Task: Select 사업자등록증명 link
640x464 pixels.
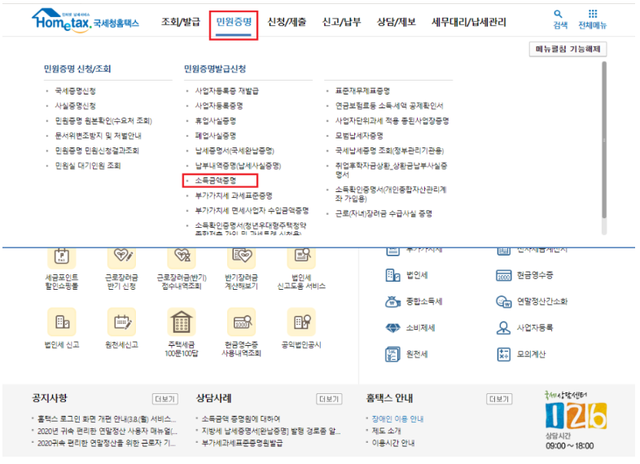Action: (219, 106)
